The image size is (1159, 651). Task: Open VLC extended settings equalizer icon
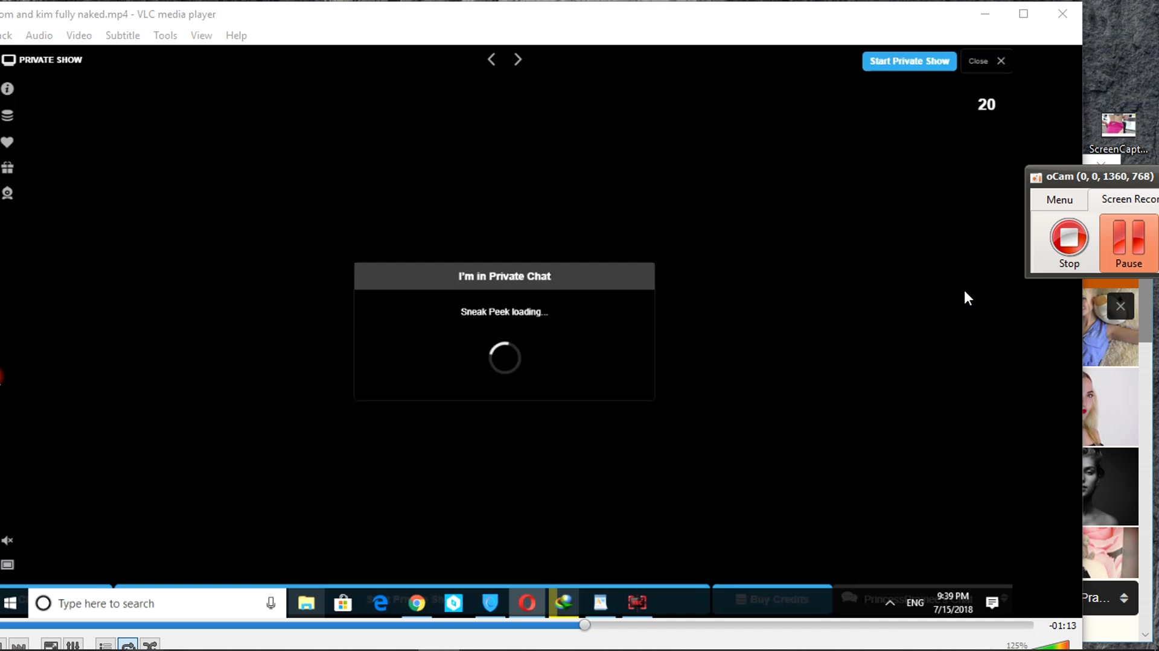72,646
